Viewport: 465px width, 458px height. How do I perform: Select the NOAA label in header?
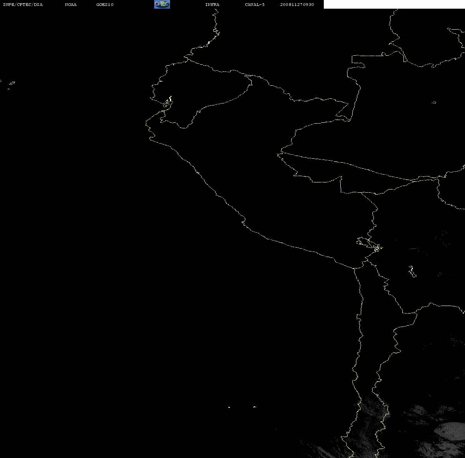pyautogui.click(x=71, y=4)
